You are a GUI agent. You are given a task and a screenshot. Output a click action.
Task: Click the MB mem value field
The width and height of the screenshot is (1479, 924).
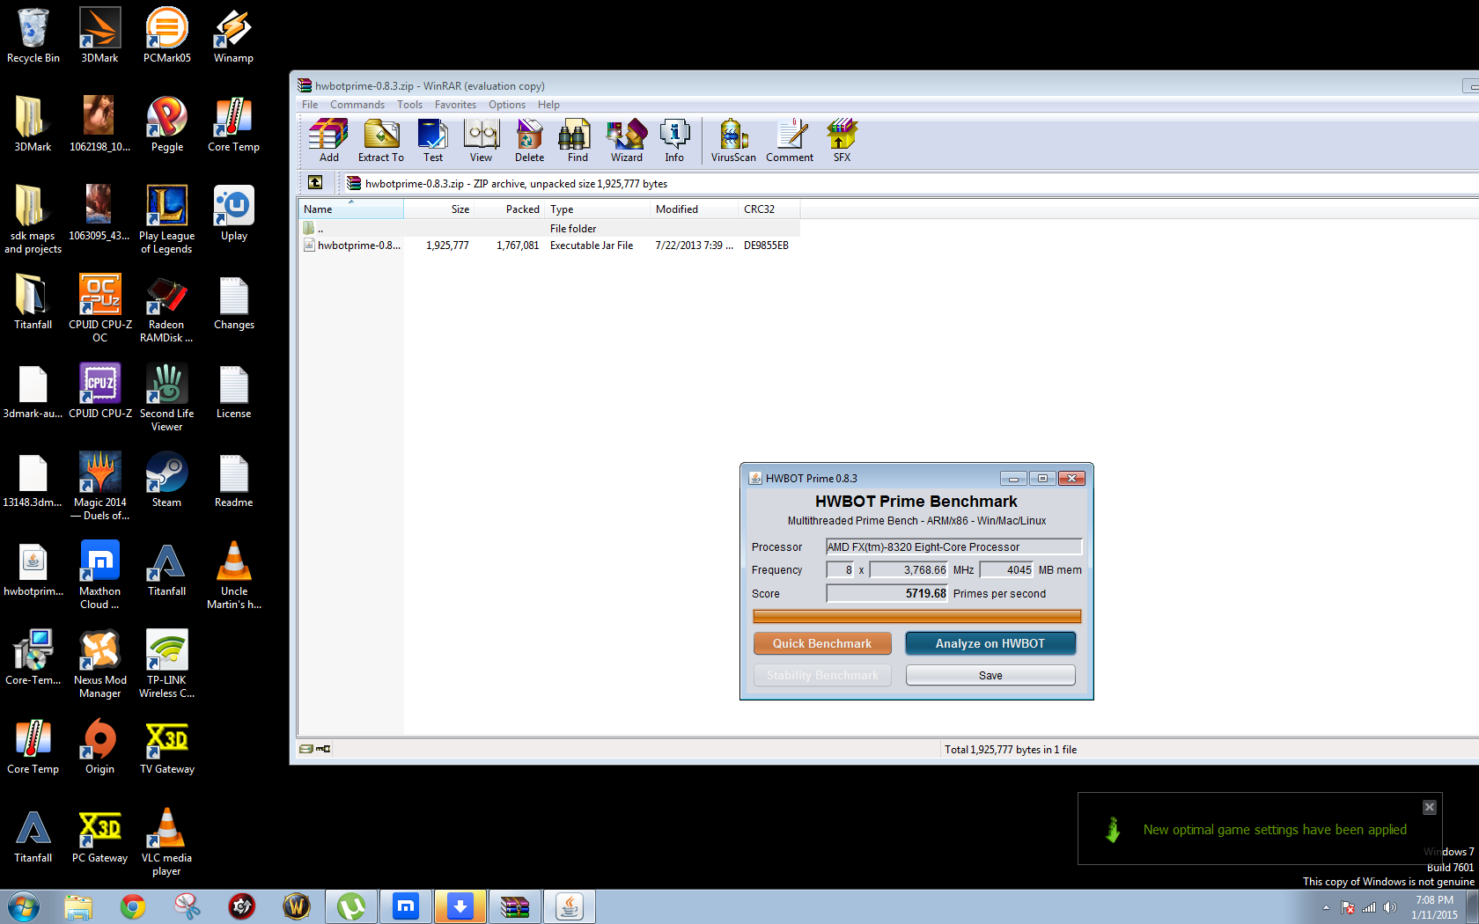1006,570
